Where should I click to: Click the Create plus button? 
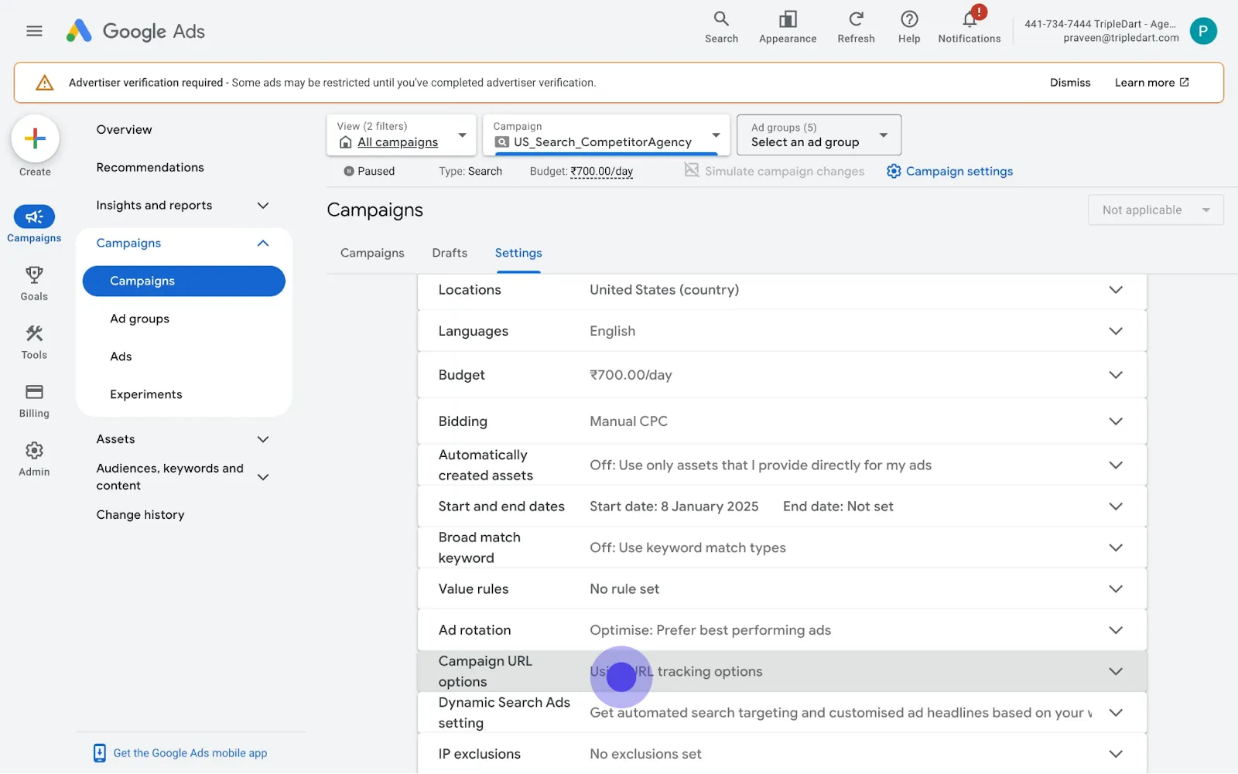(35, 139)
